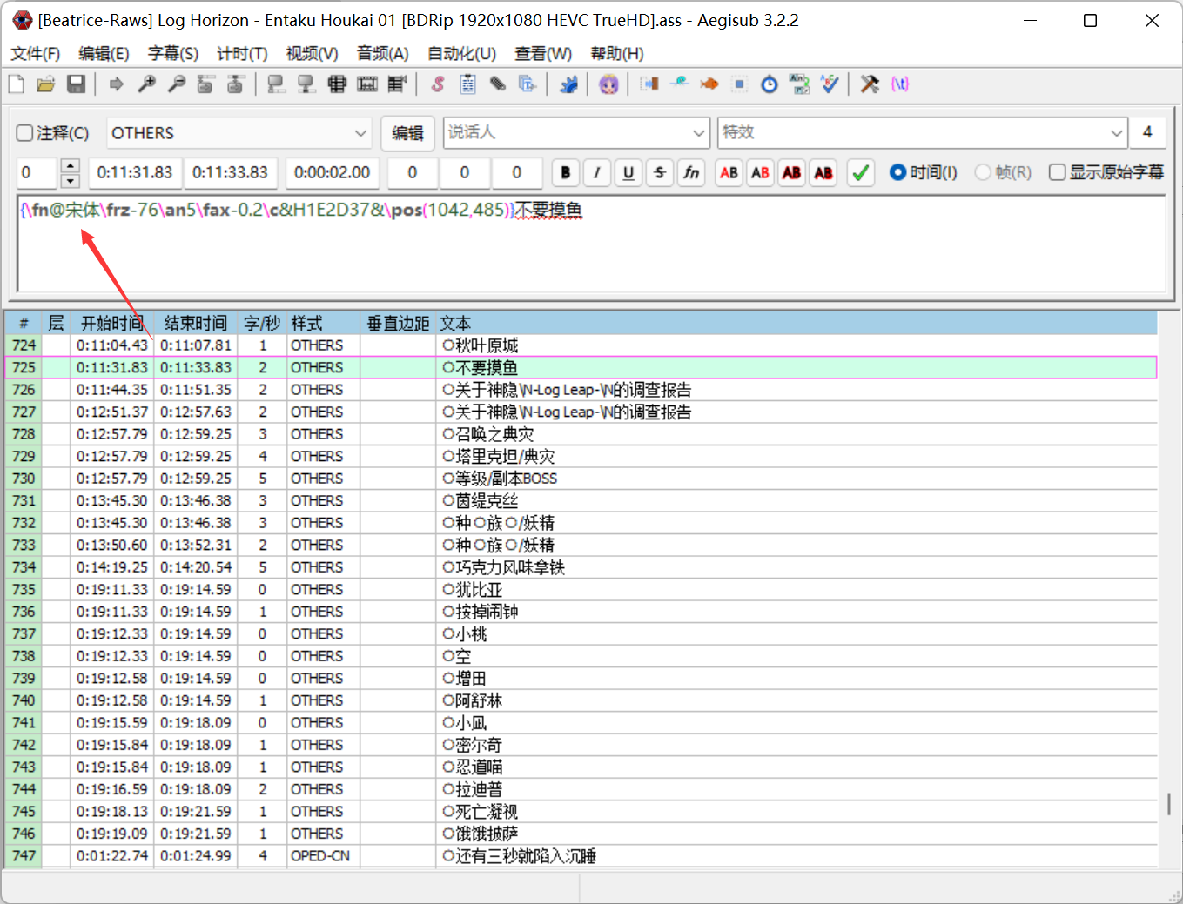Toggle strikethrough S formatting button
Image resolution: width=1183 pixels, height=904 pixels.
660,172
